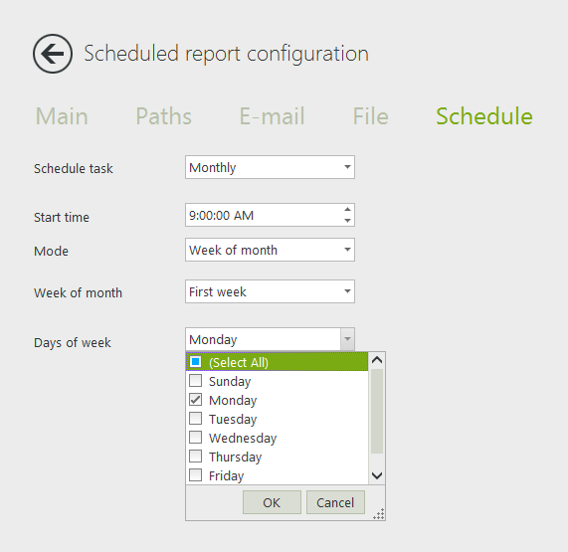Enable the Wednesday checkbox
The width and height of the screenshot is (568, 552).
point(196,438)
